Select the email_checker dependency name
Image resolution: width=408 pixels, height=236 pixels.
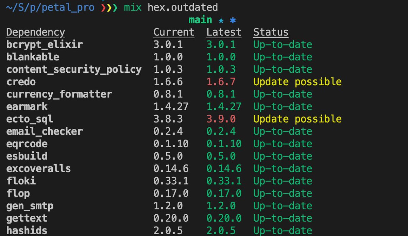45,131
